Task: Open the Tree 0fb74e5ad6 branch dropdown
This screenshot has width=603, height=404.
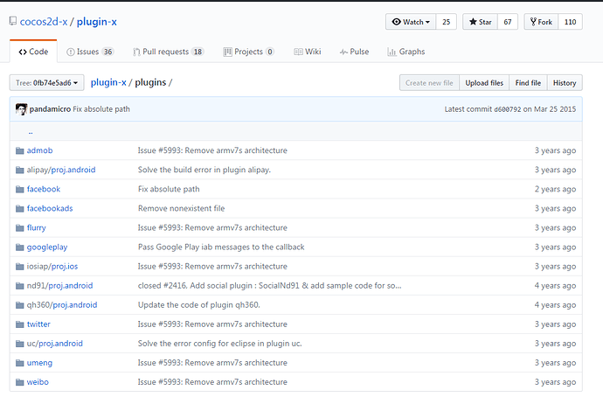Action: point(46,83)
